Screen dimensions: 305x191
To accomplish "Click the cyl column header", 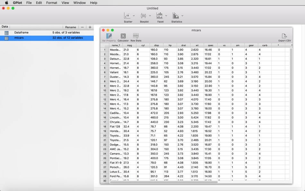I will pos(143,45).
